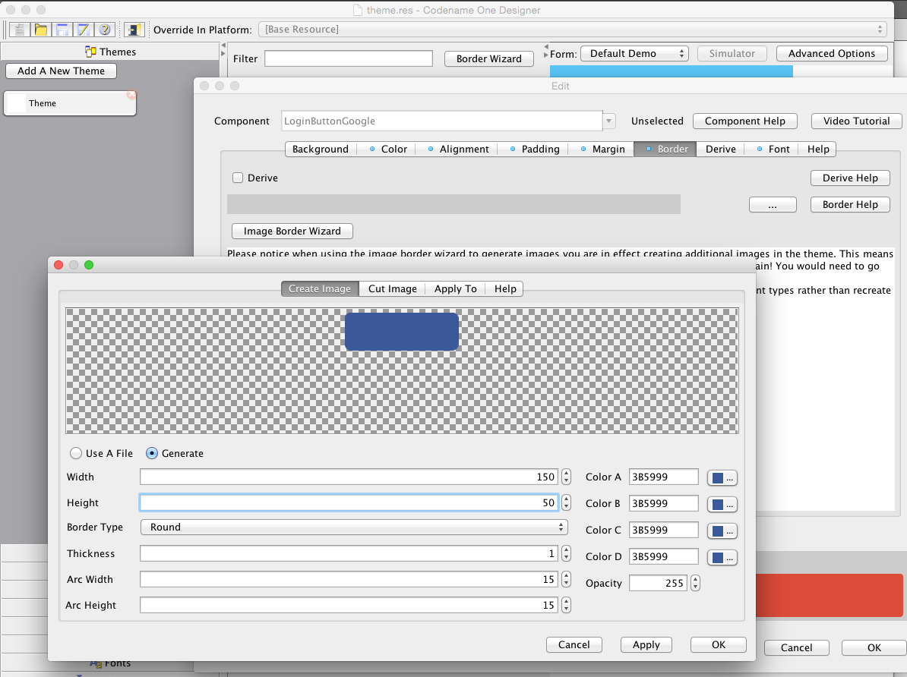Open the Color A color picker
The image size is (907, 677).
point(722,477)
